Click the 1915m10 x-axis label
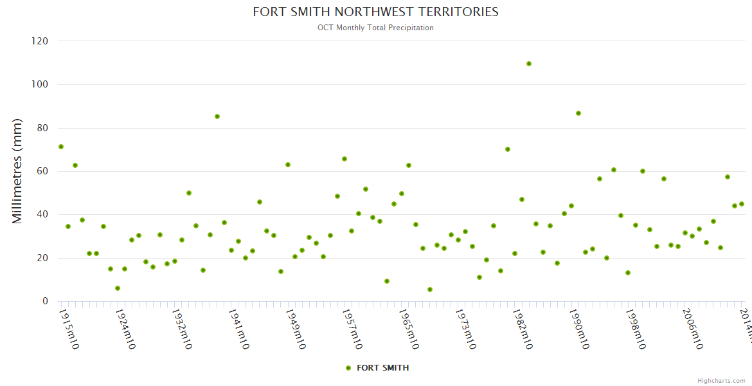The width and height of the screenshot is (752, 386). coord(69,329)
